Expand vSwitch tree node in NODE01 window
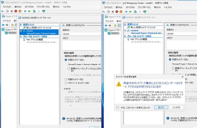The width and height of the screenshot is (197, 128). click(125, 30)
